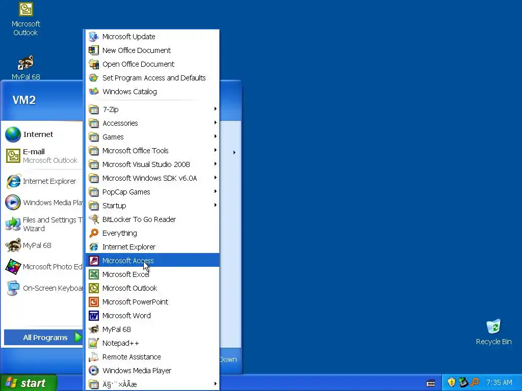Open the Games folder entry
The image size is (522, 391).
(x=152, y=136)
